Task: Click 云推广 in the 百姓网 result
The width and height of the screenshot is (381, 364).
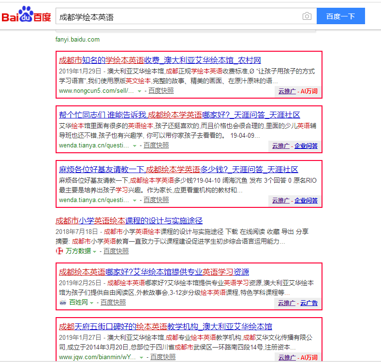Action: pos(287,303)
